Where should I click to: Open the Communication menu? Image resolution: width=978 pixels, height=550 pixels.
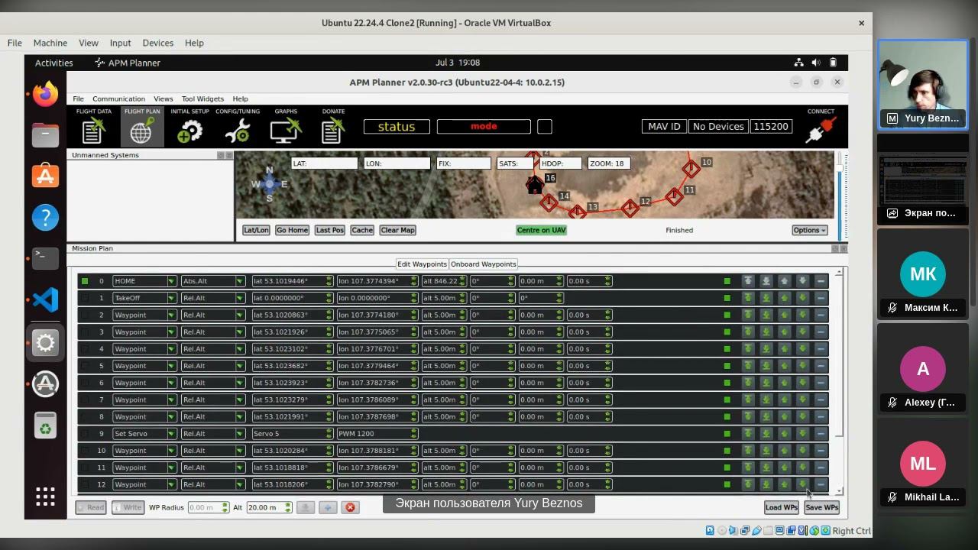point(118,99)
